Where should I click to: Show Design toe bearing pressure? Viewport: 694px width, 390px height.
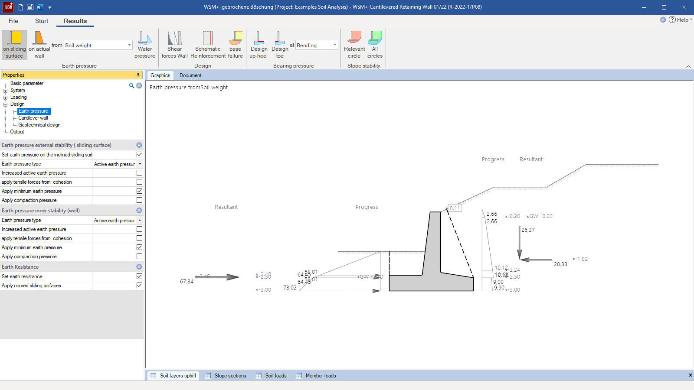point(280,44)
